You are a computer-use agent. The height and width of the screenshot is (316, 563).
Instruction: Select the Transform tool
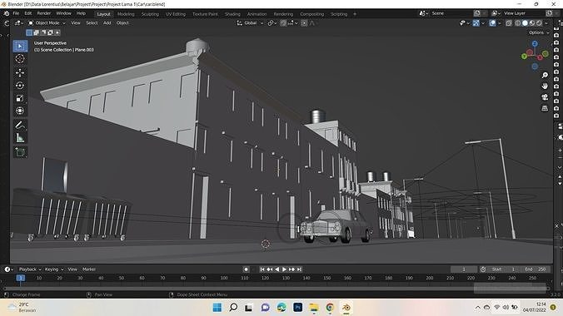coord(20,111)
